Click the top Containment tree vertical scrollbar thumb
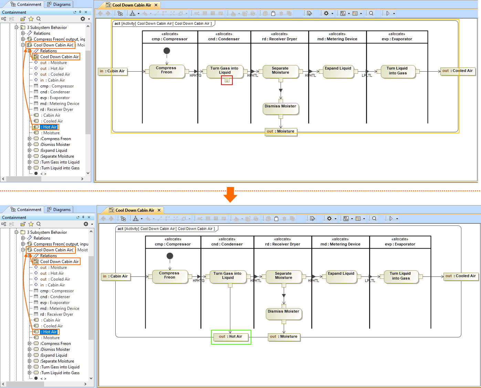Image resolution: width=481 pixels, height=388 pixels. click(x=88, y=92)
